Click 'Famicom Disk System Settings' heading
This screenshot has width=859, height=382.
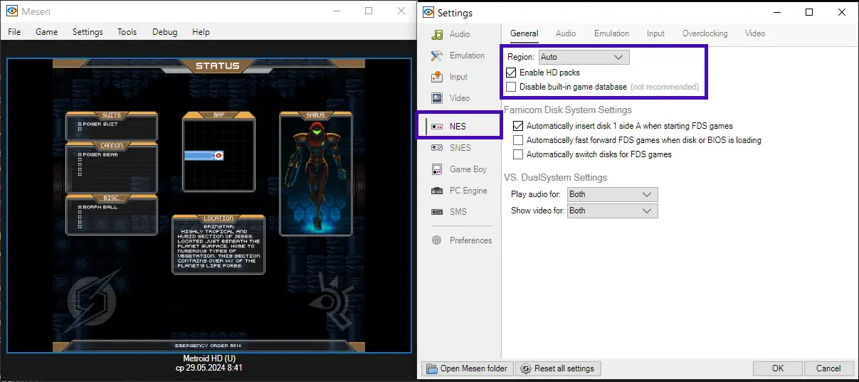pyautogui.click(x=568, y=110)
